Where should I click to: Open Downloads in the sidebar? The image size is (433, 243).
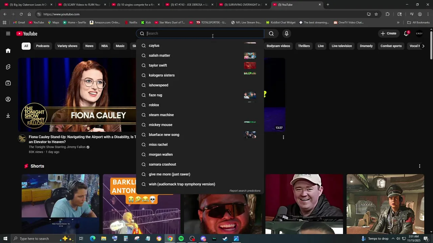pyautogui.click(x=8, y=115)
